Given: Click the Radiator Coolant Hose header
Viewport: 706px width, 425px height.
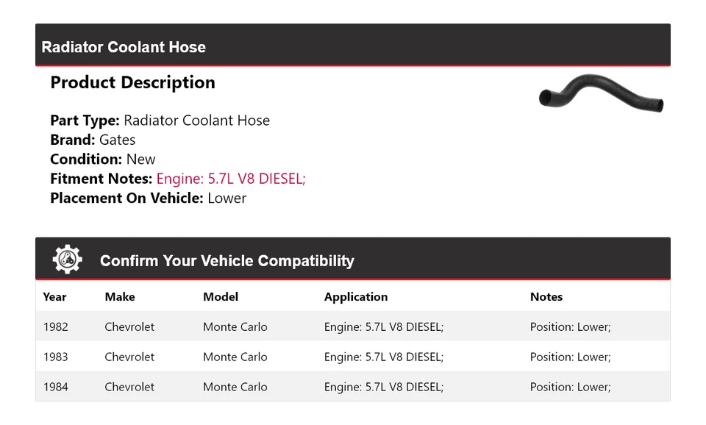Looking at the screenshot, I should [124, 47].
